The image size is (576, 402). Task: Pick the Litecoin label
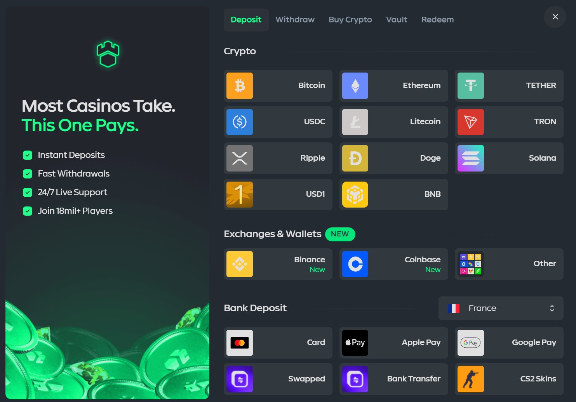pos(425,121)
